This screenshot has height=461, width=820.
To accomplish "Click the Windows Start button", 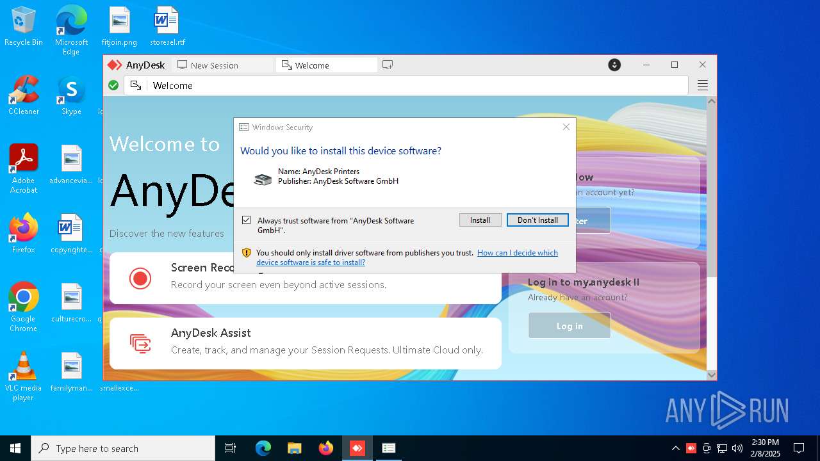I will coord(15,448).
